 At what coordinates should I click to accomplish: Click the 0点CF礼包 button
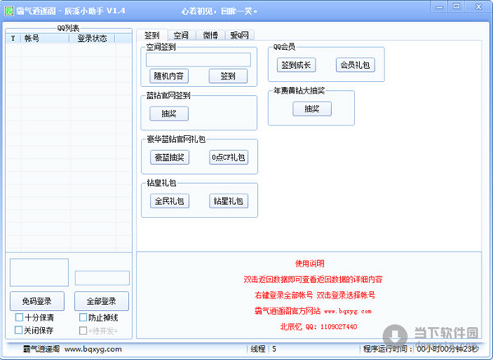(x=228, y=157)
